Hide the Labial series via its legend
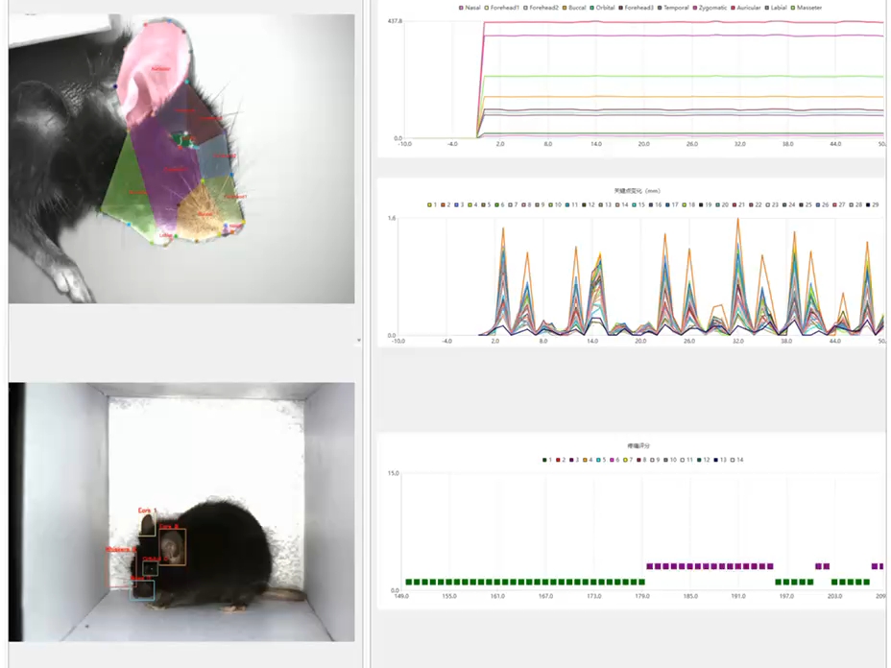This screenshot has width=891, height=668. [x=776, y=8]
